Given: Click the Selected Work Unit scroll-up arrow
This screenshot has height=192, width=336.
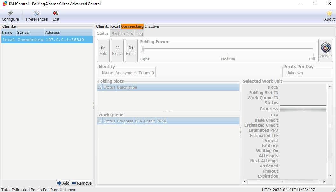Looking at the screenshot, I should pos(330,86).
